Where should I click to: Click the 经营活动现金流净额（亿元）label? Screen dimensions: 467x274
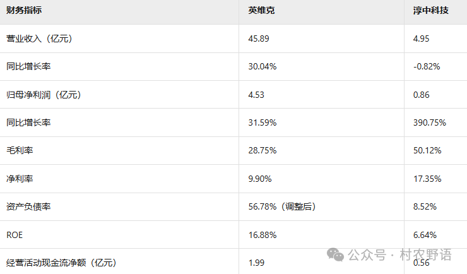point(61,263)
